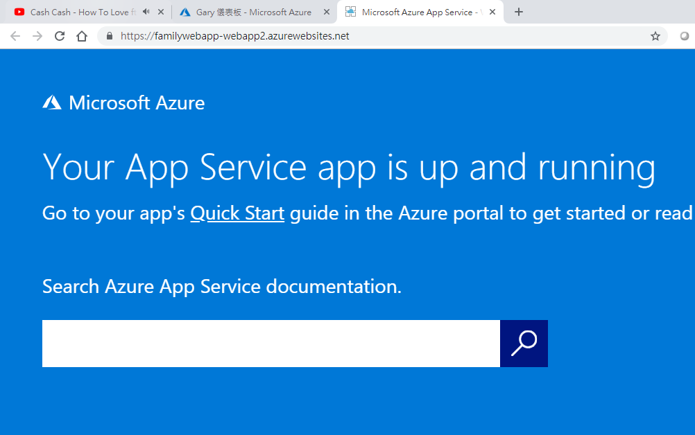Click the magnifier search button

tap(524, 344)
